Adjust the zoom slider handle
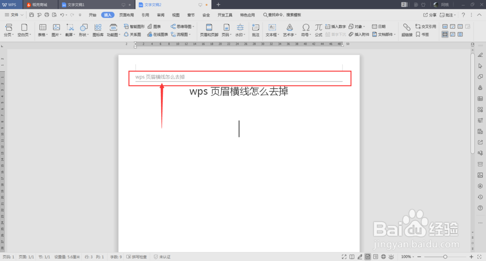 point(445,257)
